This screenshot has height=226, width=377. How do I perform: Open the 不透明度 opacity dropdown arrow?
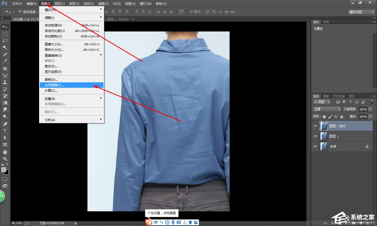(370, 109)
